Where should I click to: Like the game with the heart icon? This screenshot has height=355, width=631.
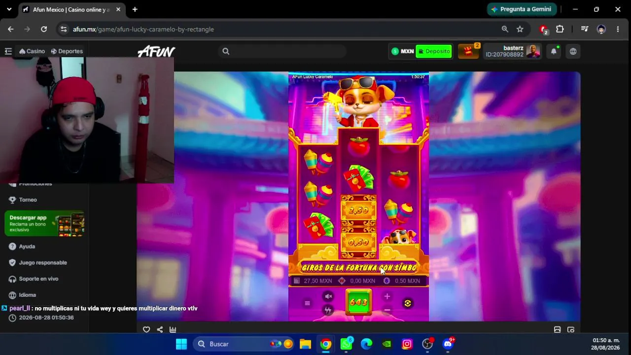(x=146, y=330)
